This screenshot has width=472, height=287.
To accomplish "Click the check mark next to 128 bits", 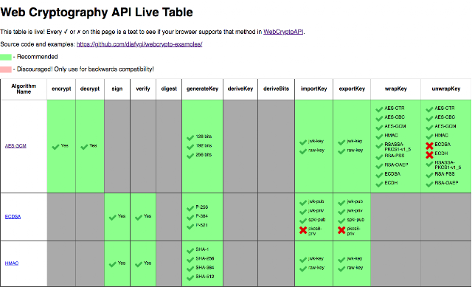I will [190, 138].
